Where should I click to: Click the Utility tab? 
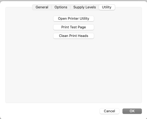click(x=107, y=7)
